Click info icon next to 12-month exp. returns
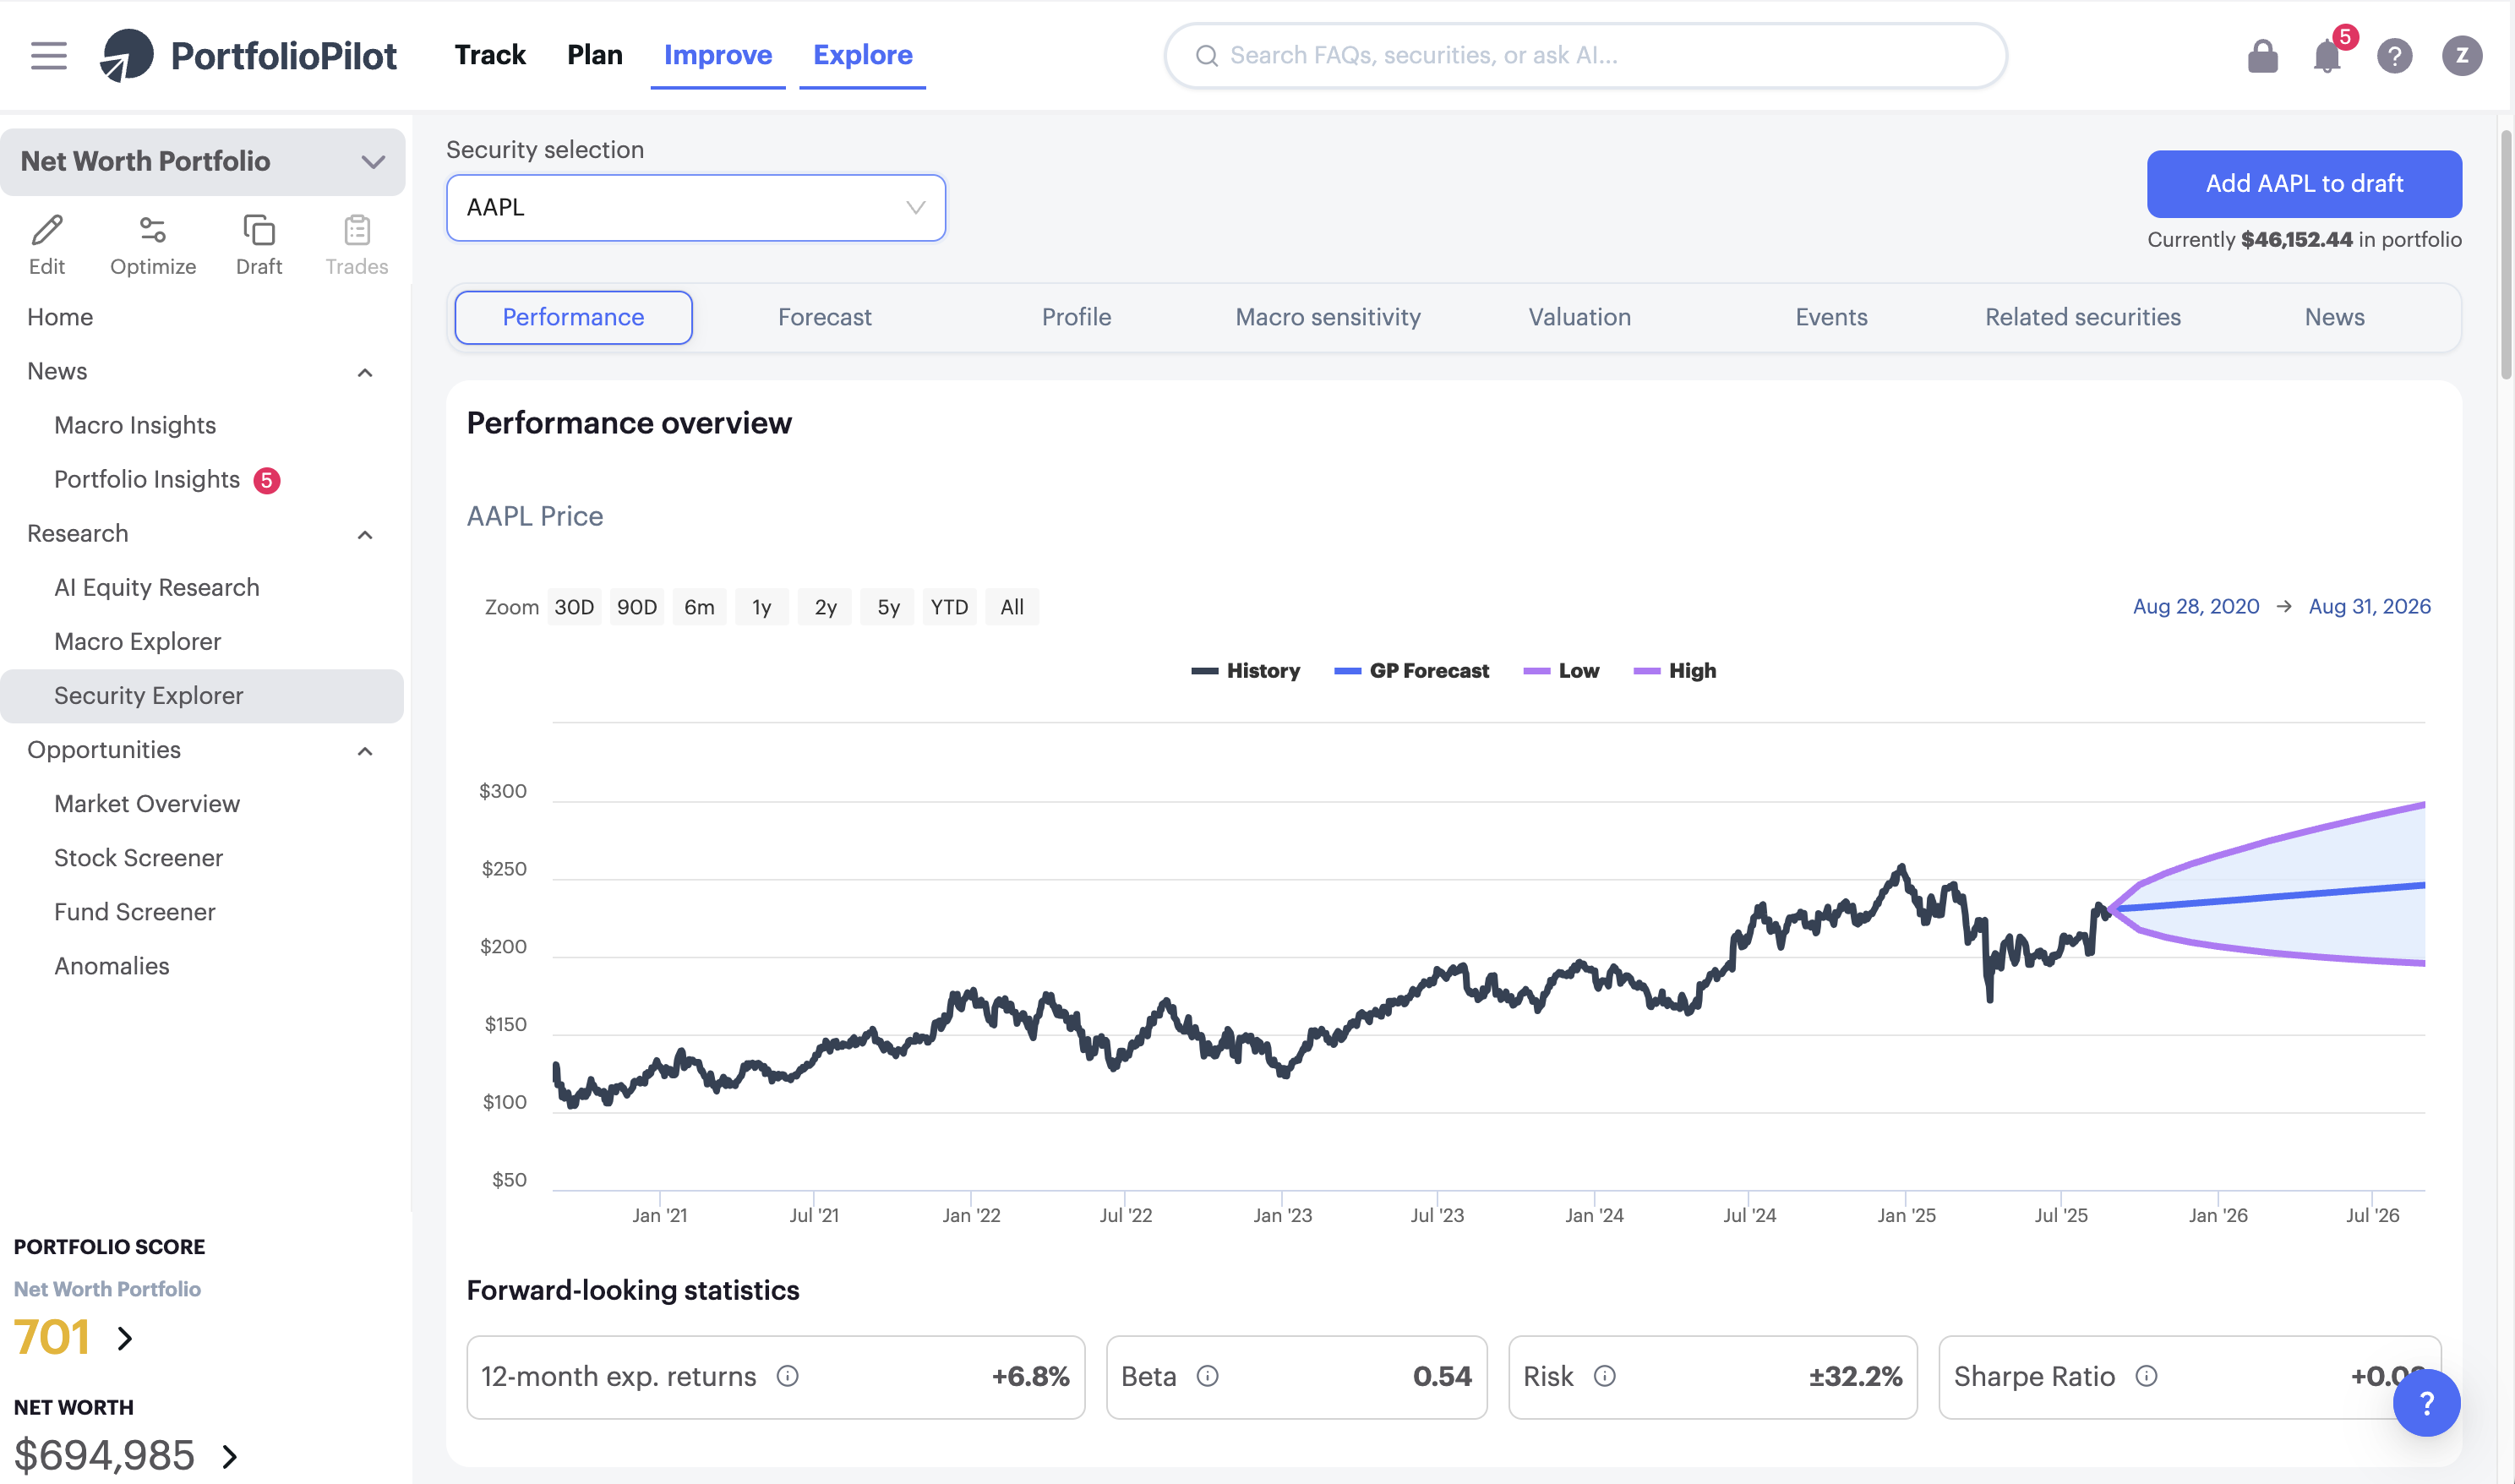 tap(788, 1376)
